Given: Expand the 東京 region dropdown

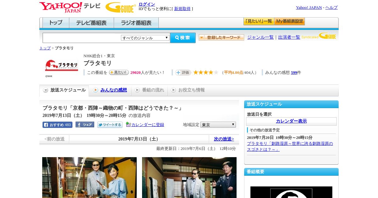Looking at the screenshot, I should tap(218, 125).
